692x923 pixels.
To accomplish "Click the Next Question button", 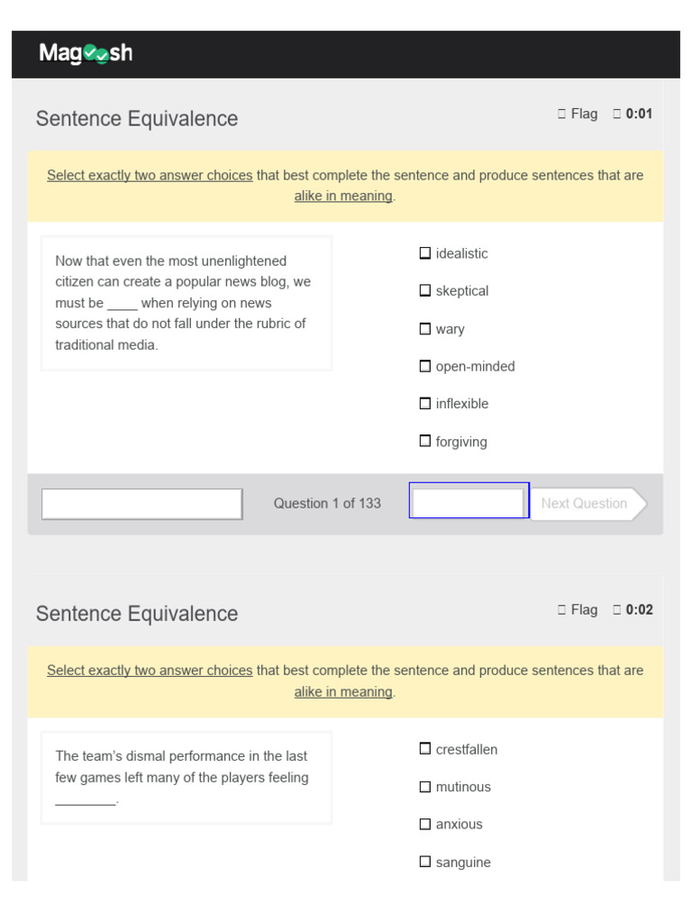I will pos(587,503).
